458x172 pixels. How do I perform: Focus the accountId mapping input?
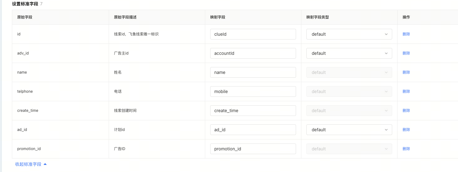[x=253, y=53]
